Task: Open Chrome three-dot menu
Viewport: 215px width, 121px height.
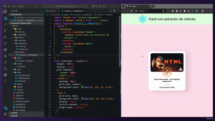Action: [211, 11]
